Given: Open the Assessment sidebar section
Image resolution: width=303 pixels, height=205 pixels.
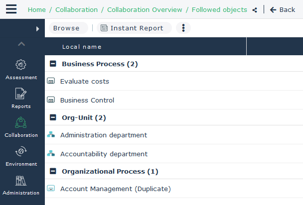Looking at the screenshot, I should pyautogui.click(x=21, y=69).
